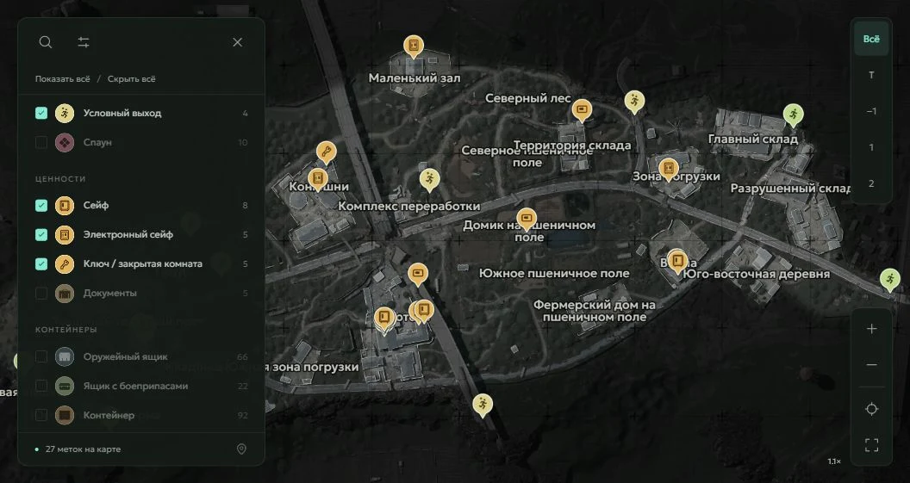This screenshot has width=910, height=483.
Task: Click the electronic safe marker at 'Зона погрузки'
Action: (x=669, y=169)
